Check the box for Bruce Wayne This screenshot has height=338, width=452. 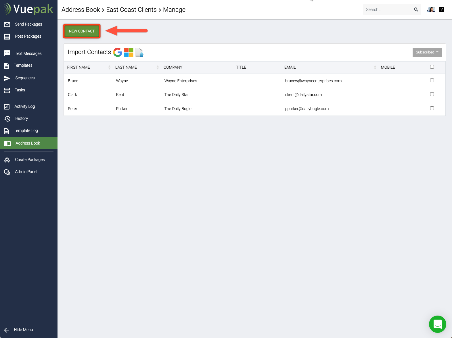tap(432, 80)
